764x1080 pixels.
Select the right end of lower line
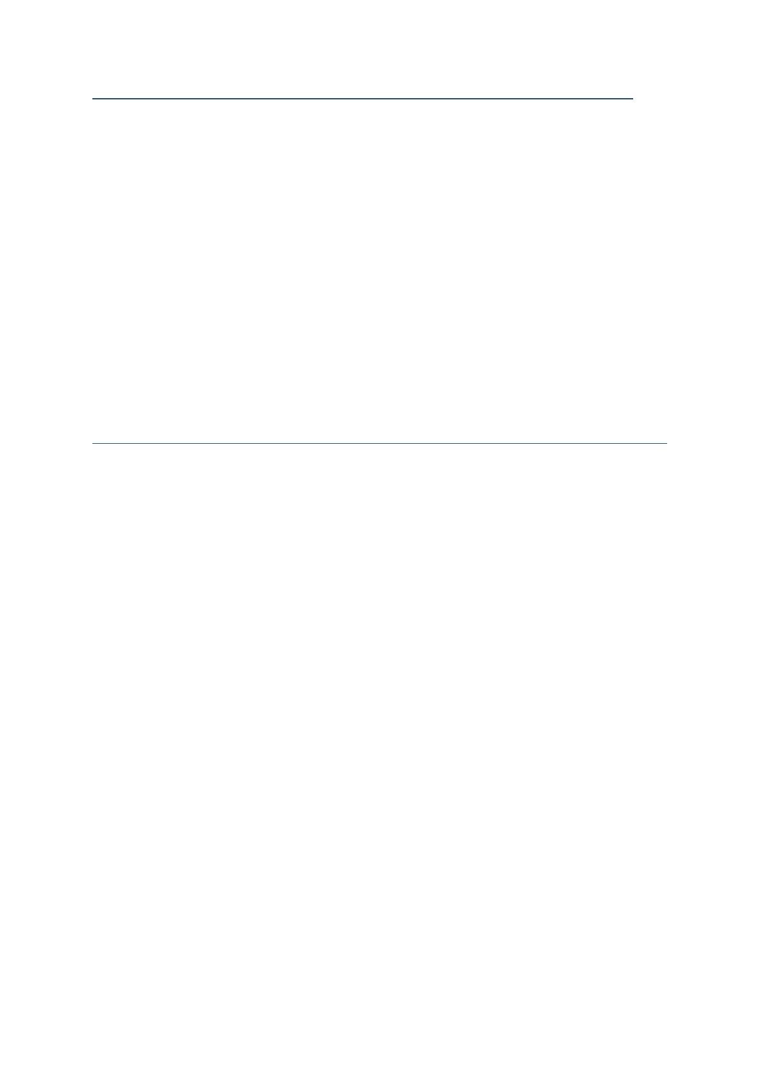pyautogui.click(x=666, y=443)
